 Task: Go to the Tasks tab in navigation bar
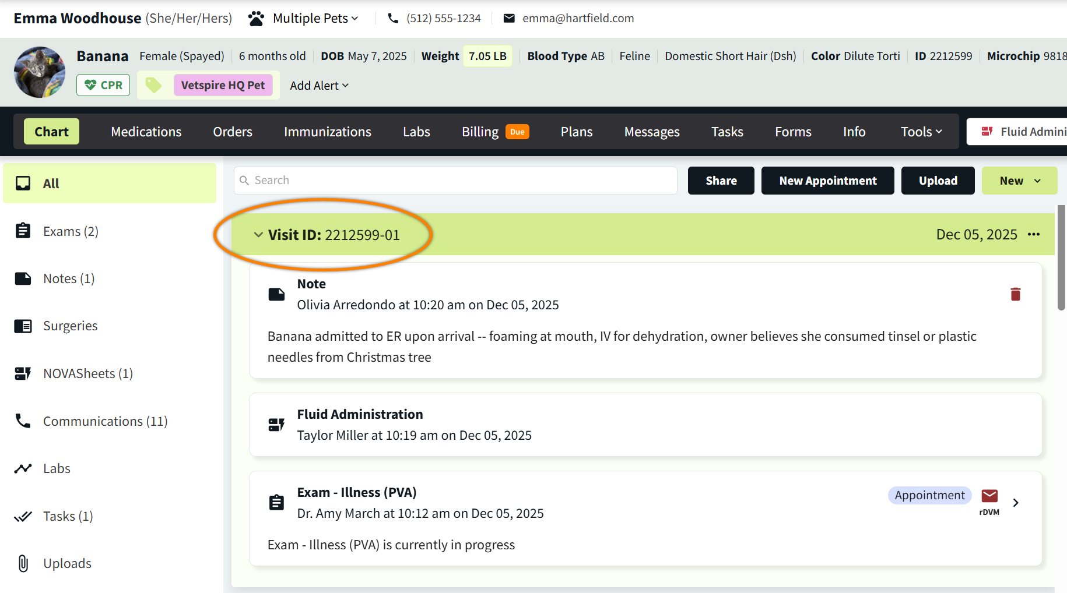tap(727, 132)
